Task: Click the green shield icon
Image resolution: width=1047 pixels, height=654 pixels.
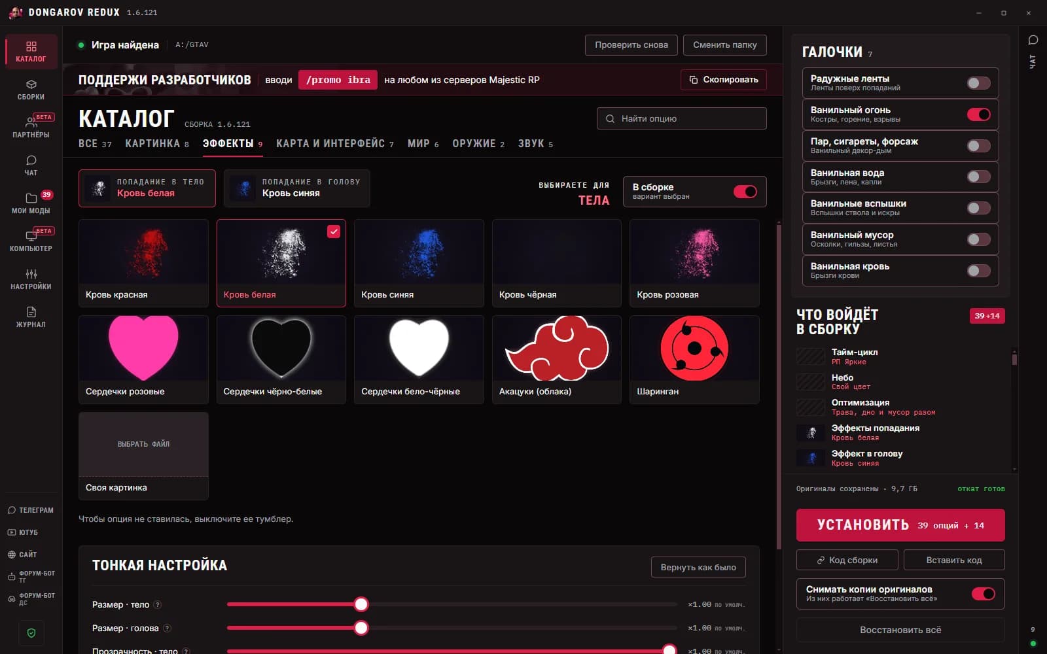Action: coord(31,632)
